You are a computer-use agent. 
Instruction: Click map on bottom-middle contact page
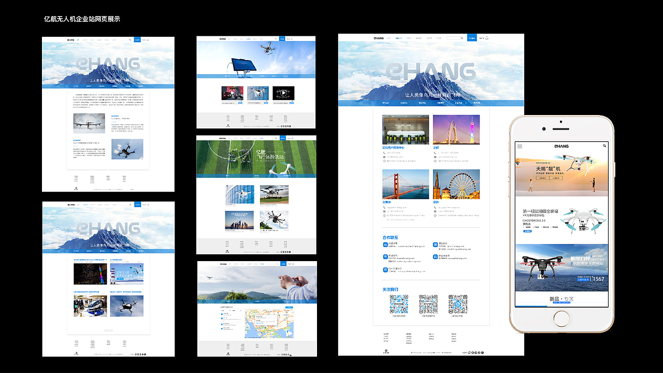click(x=268, y=323)
